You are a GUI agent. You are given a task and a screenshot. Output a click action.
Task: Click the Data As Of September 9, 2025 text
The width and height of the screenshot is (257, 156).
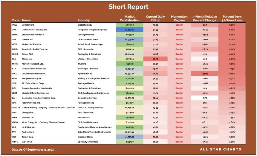(x=33, y=150)
